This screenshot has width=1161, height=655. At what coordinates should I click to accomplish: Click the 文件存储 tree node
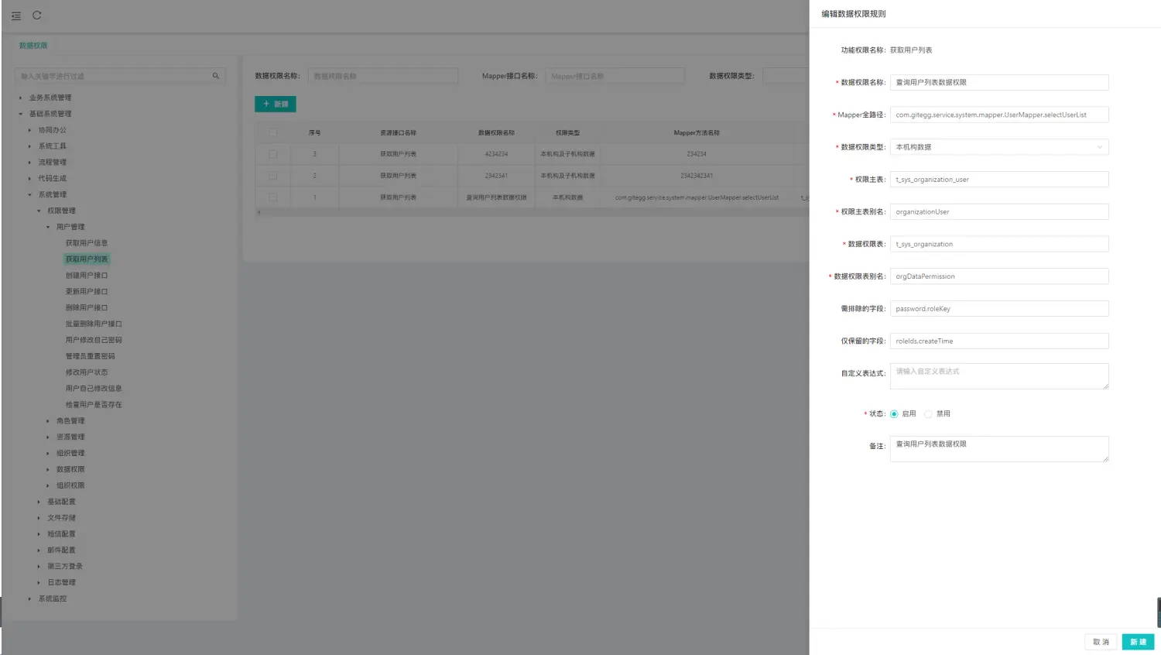point(61,518)
